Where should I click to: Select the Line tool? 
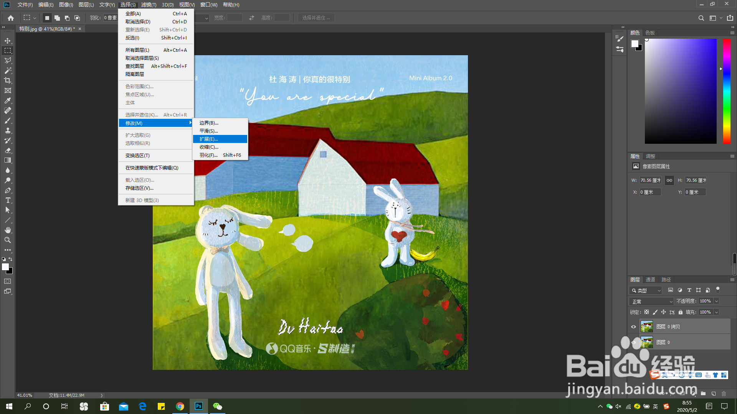(x=8, y=220)
